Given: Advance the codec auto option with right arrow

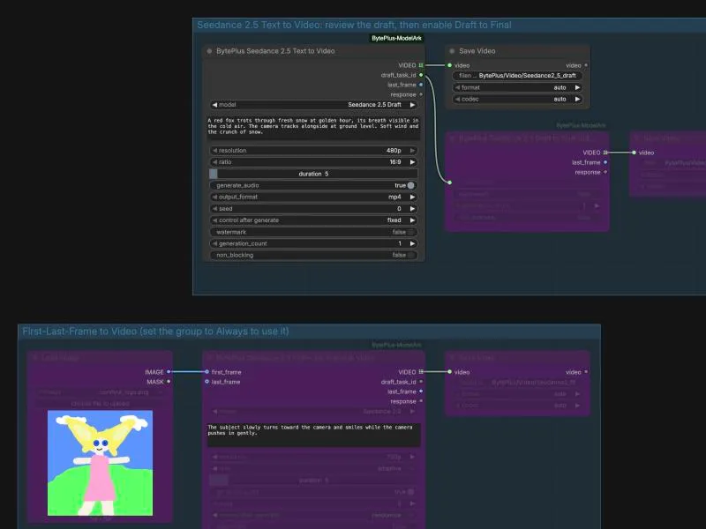Looking at the screenshot, I should pos(577,99).
